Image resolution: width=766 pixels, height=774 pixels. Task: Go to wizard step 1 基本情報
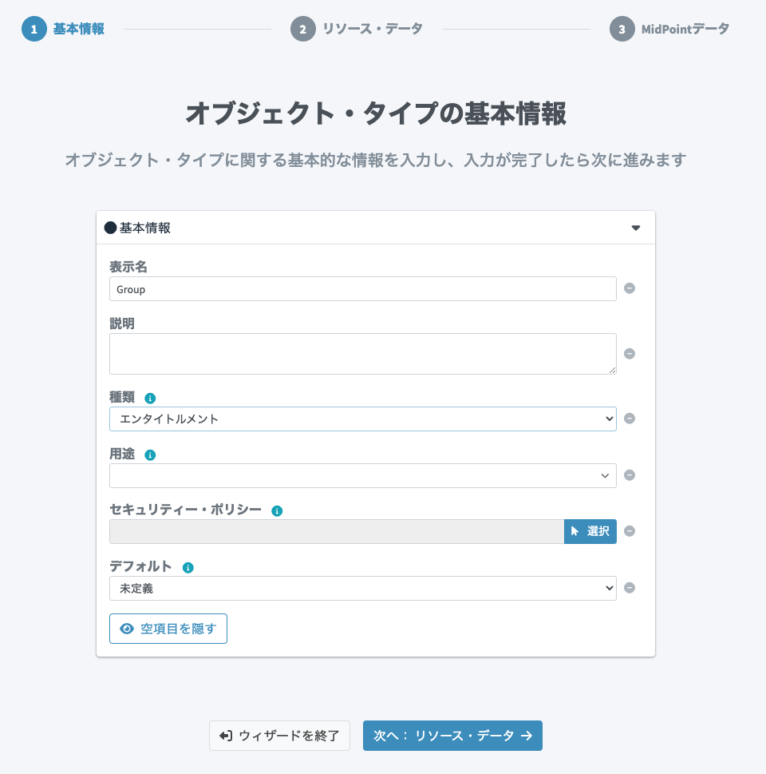tap(63, 29)
